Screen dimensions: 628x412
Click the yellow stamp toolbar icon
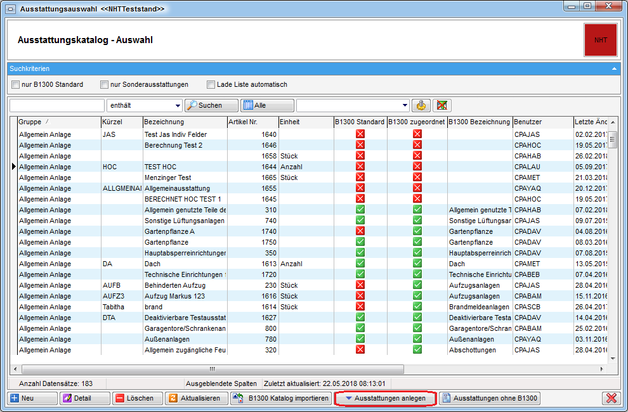tap(421, 105)
